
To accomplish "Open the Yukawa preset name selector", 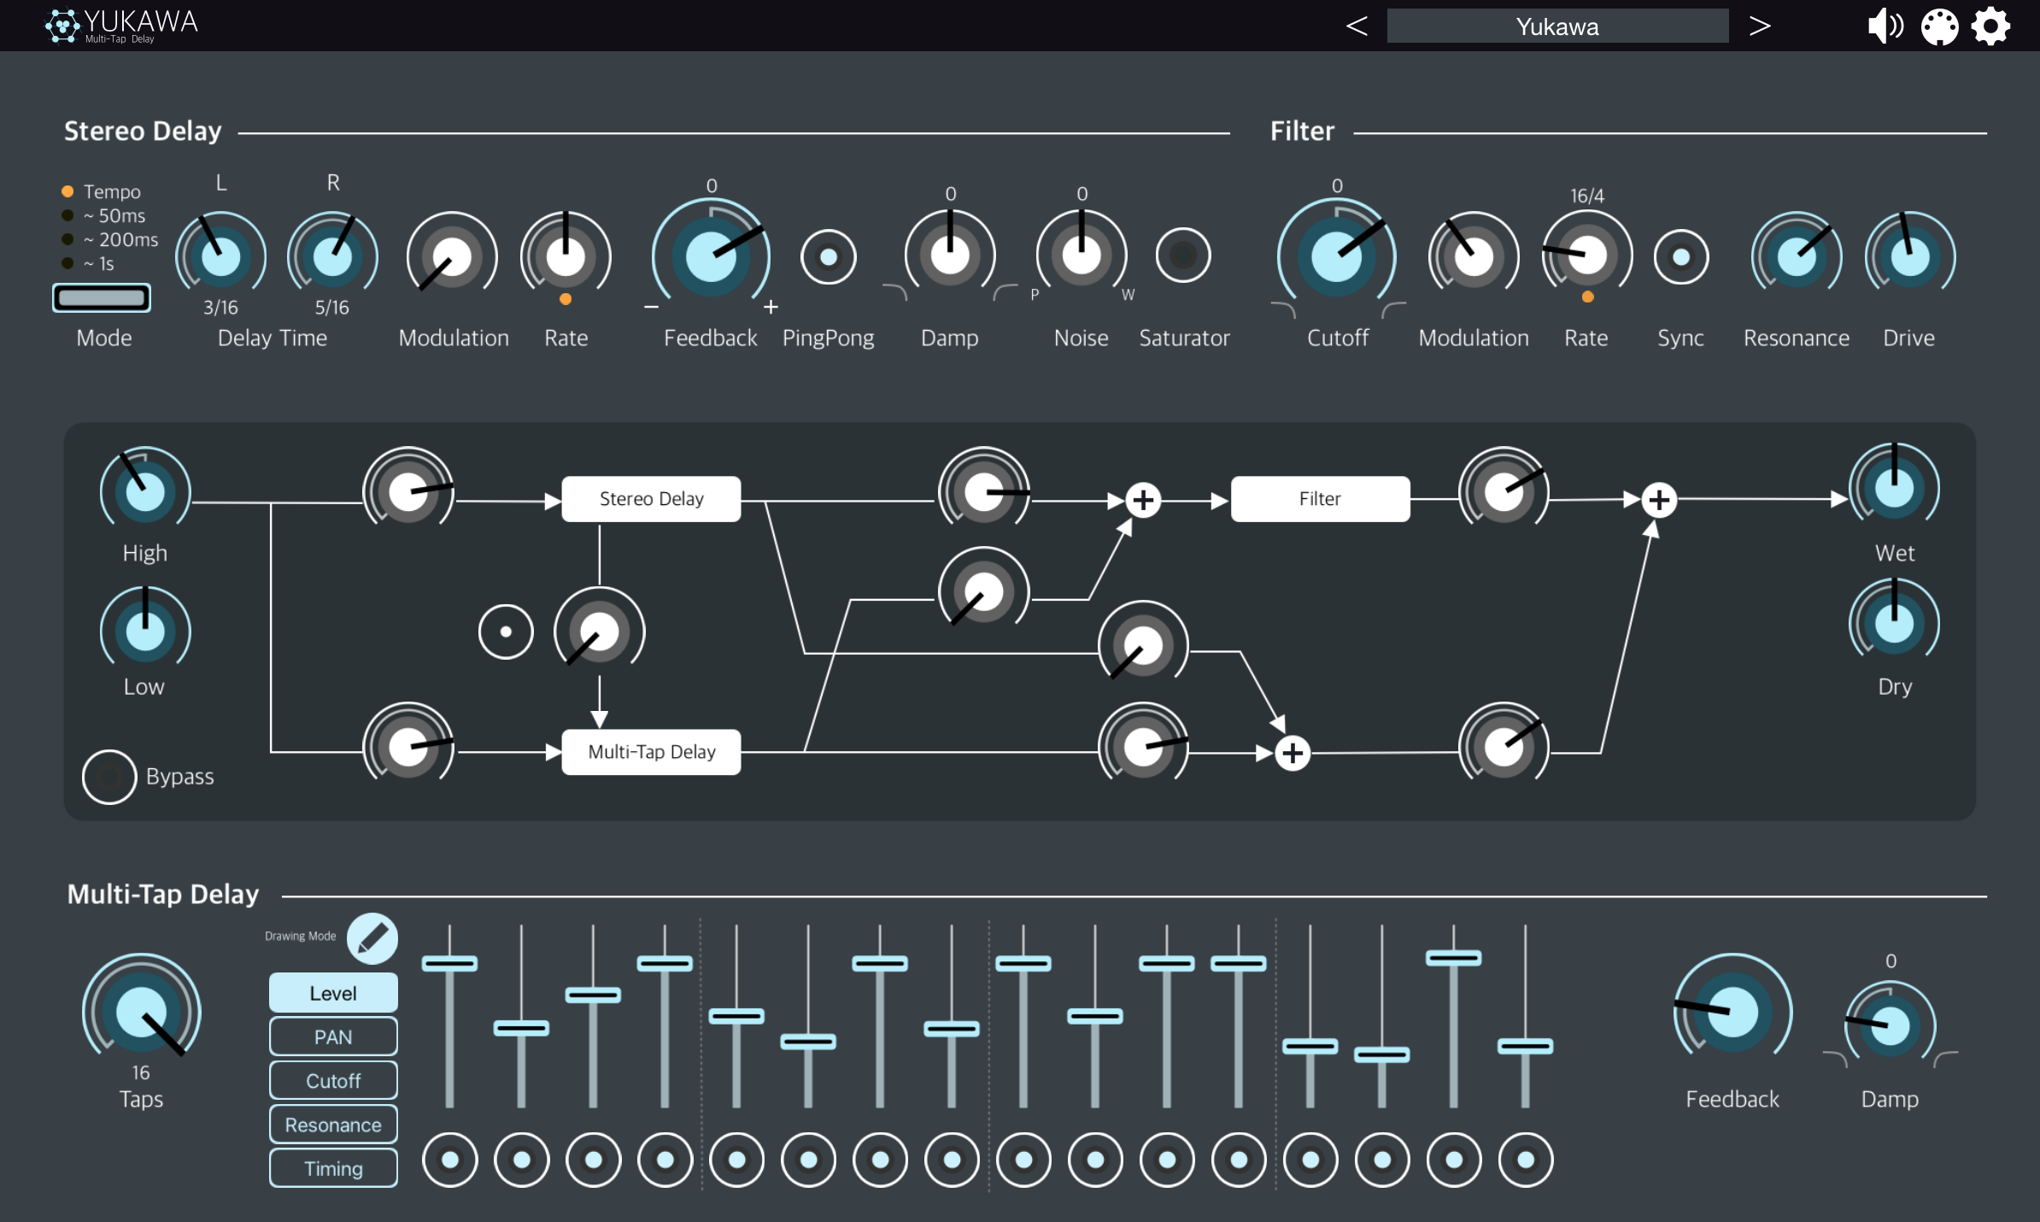I will tap(1556, 26).
